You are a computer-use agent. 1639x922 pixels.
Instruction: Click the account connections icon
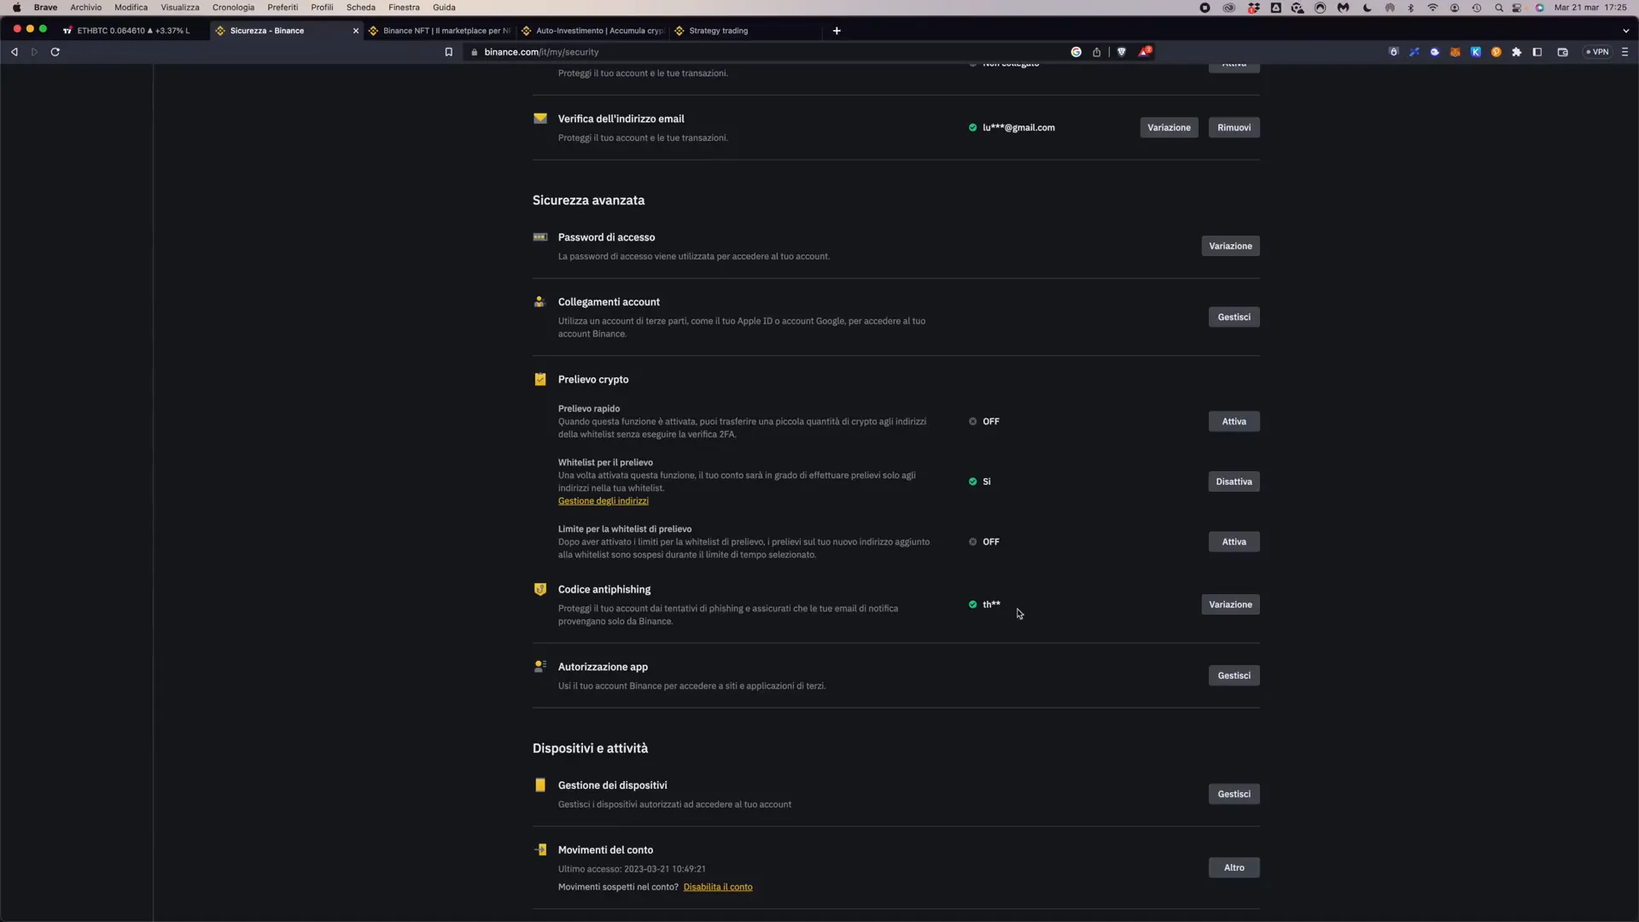click(540, 301)
